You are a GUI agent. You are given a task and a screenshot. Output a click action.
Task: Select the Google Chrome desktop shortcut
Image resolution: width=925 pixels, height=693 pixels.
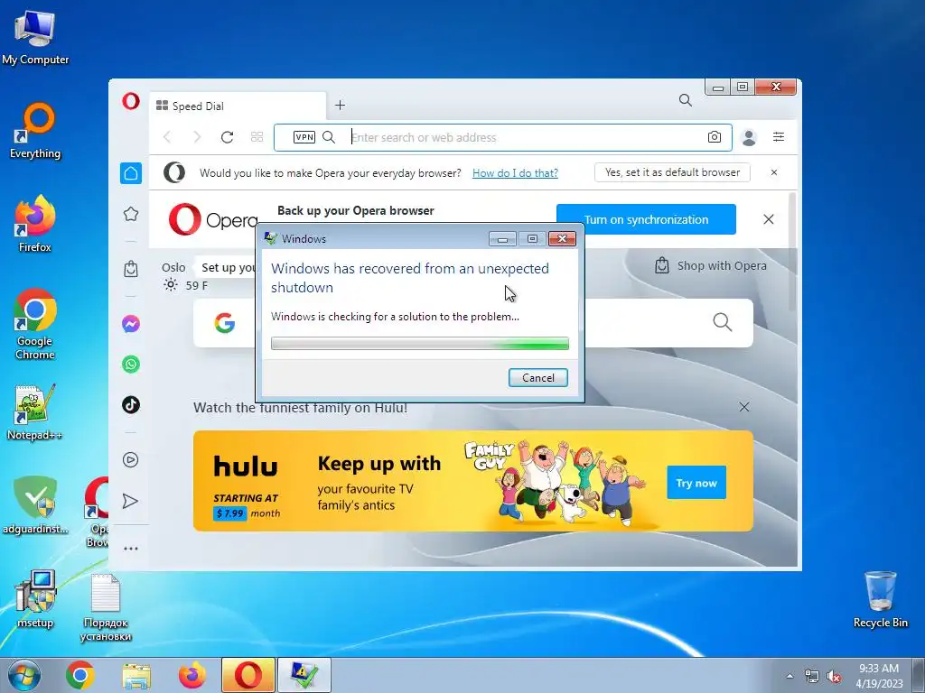pos(35,324)
